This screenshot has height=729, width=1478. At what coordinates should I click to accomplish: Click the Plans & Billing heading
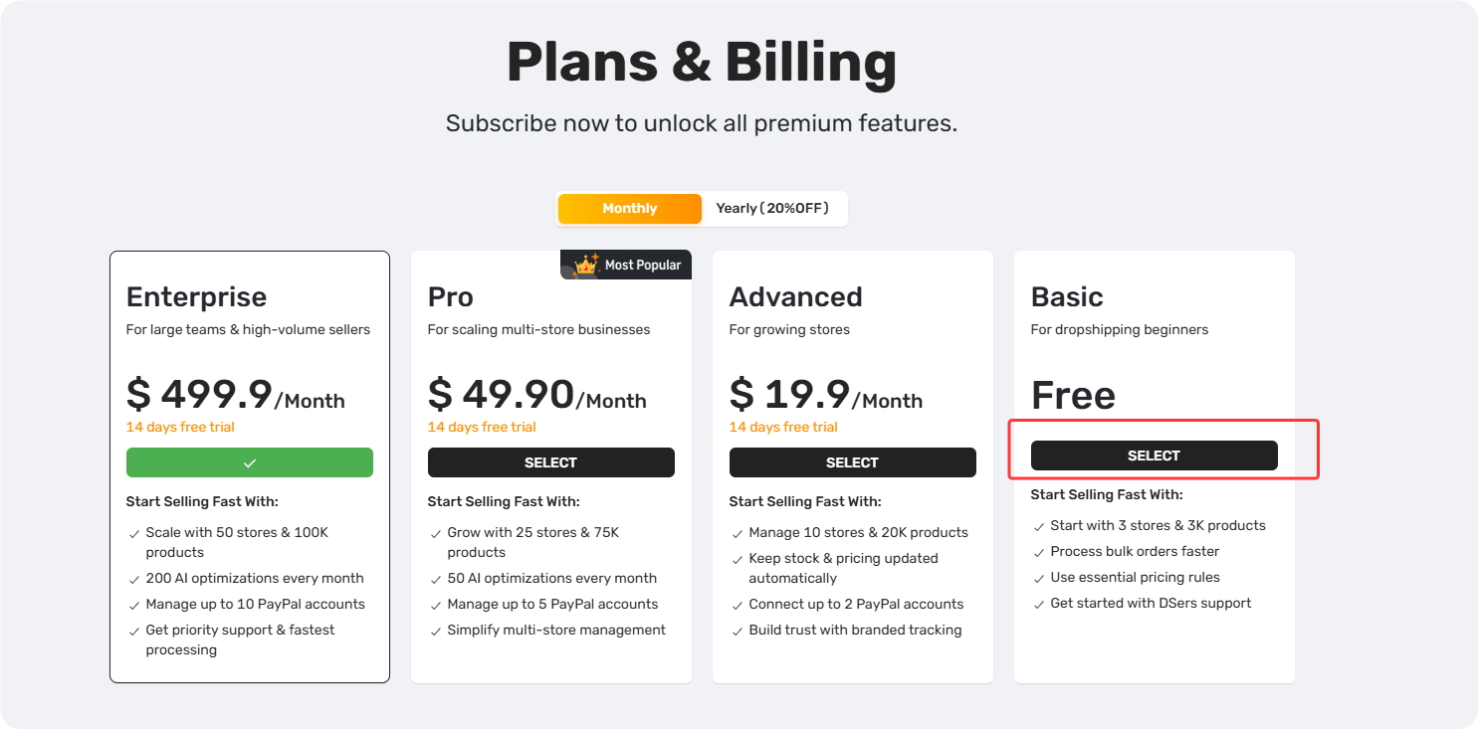tap(702, 63)
